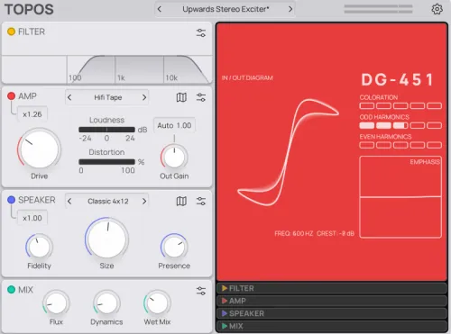Viewport: 451px width, 334px height.
Task: Select previous amp model before Hifi Tape
Action: pos(69,97)
